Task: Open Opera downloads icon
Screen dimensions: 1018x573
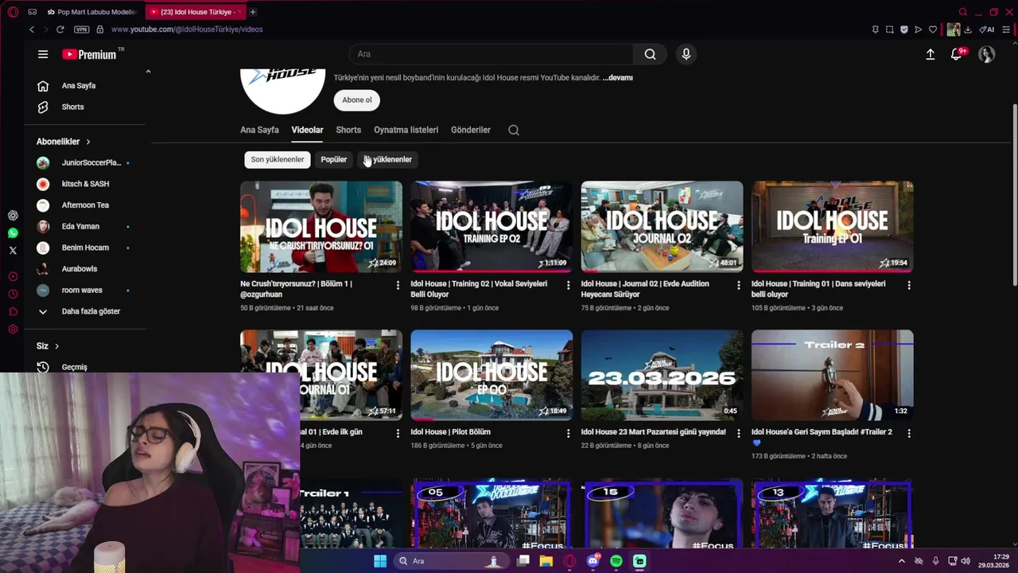Action: (x=968, y=29)
